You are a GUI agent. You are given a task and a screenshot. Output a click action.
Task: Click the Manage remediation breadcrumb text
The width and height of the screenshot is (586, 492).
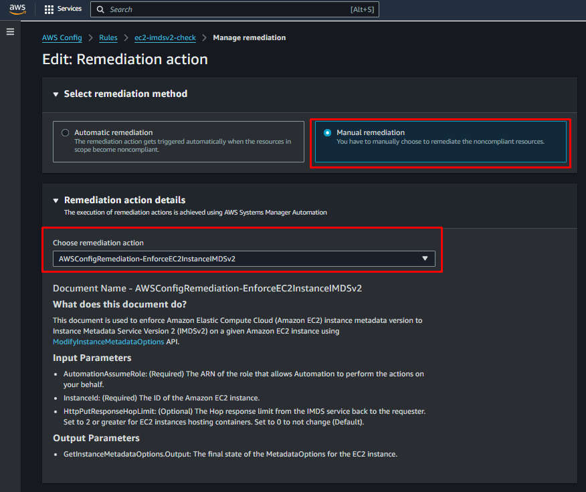click(250, 37)
